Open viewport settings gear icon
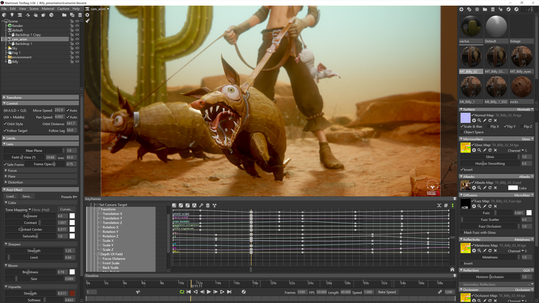This screenshot has width=539, height=303. pos(87,15)
